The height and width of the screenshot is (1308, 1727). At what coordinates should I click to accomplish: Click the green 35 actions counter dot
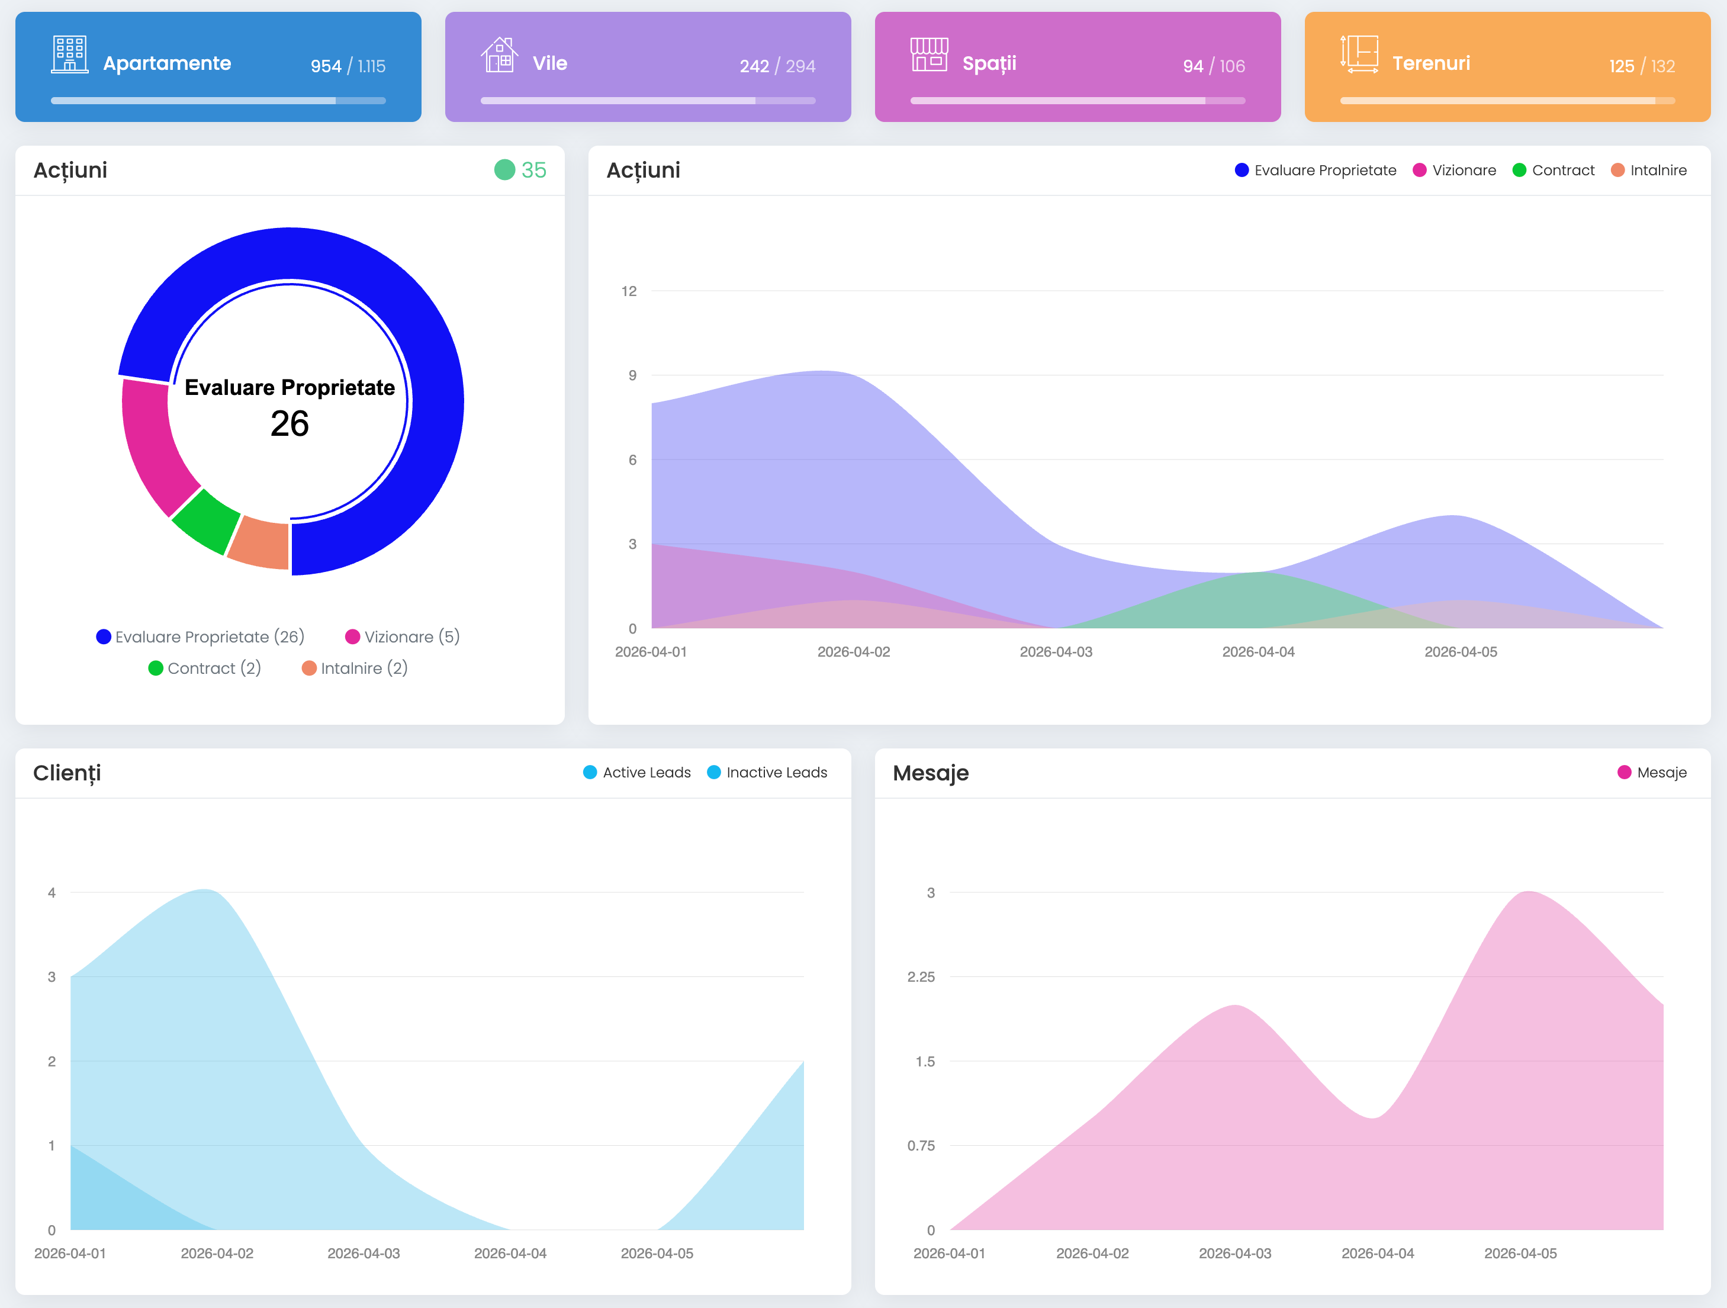[504, 169]
